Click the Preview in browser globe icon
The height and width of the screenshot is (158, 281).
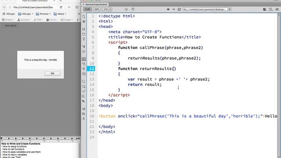[x=265, y=9]
